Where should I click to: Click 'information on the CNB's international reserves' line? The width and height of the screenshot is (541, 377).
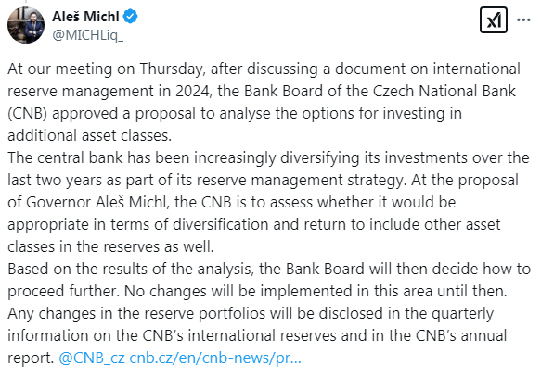[257, 335]
